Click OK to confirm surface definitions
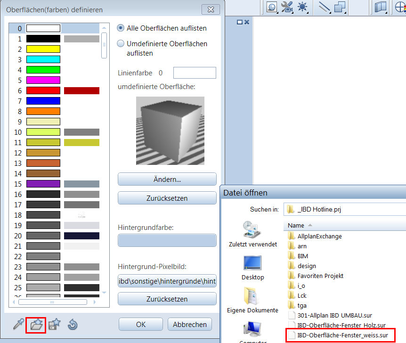The width and height of the screenshot is (406, 343). [x=141, y=324]
